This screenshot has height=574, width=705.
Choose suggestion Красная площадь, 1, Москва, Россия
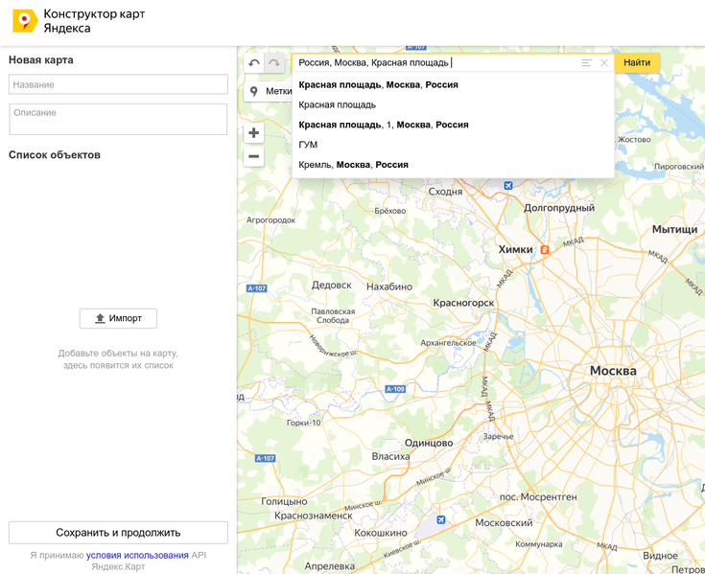[453, 125]
